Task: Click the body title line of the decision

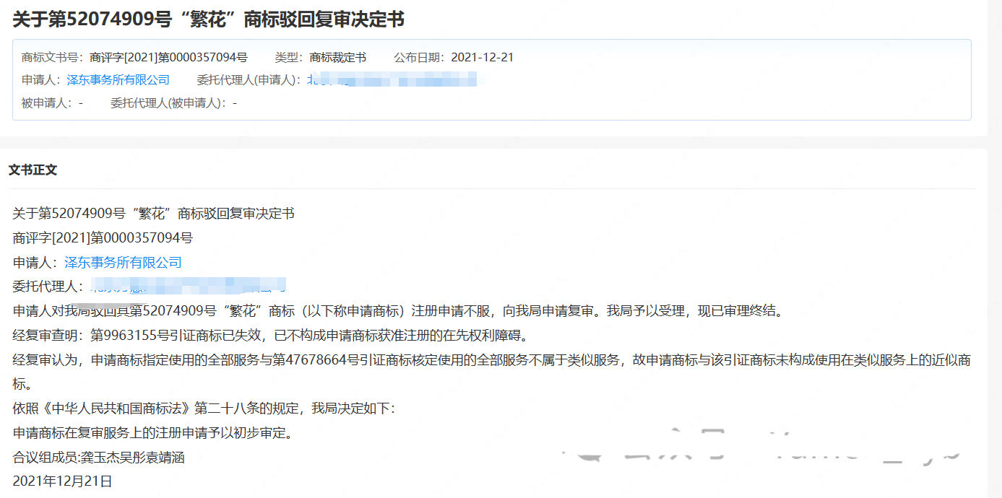Action: 154,214
